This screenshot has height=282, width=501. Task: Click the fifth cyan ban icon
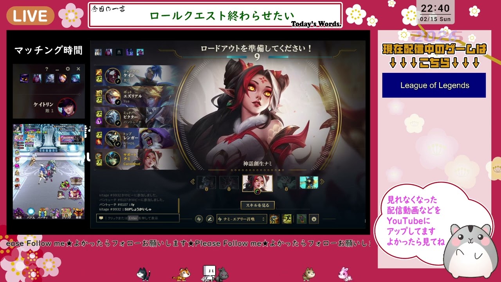click(140, 52)
